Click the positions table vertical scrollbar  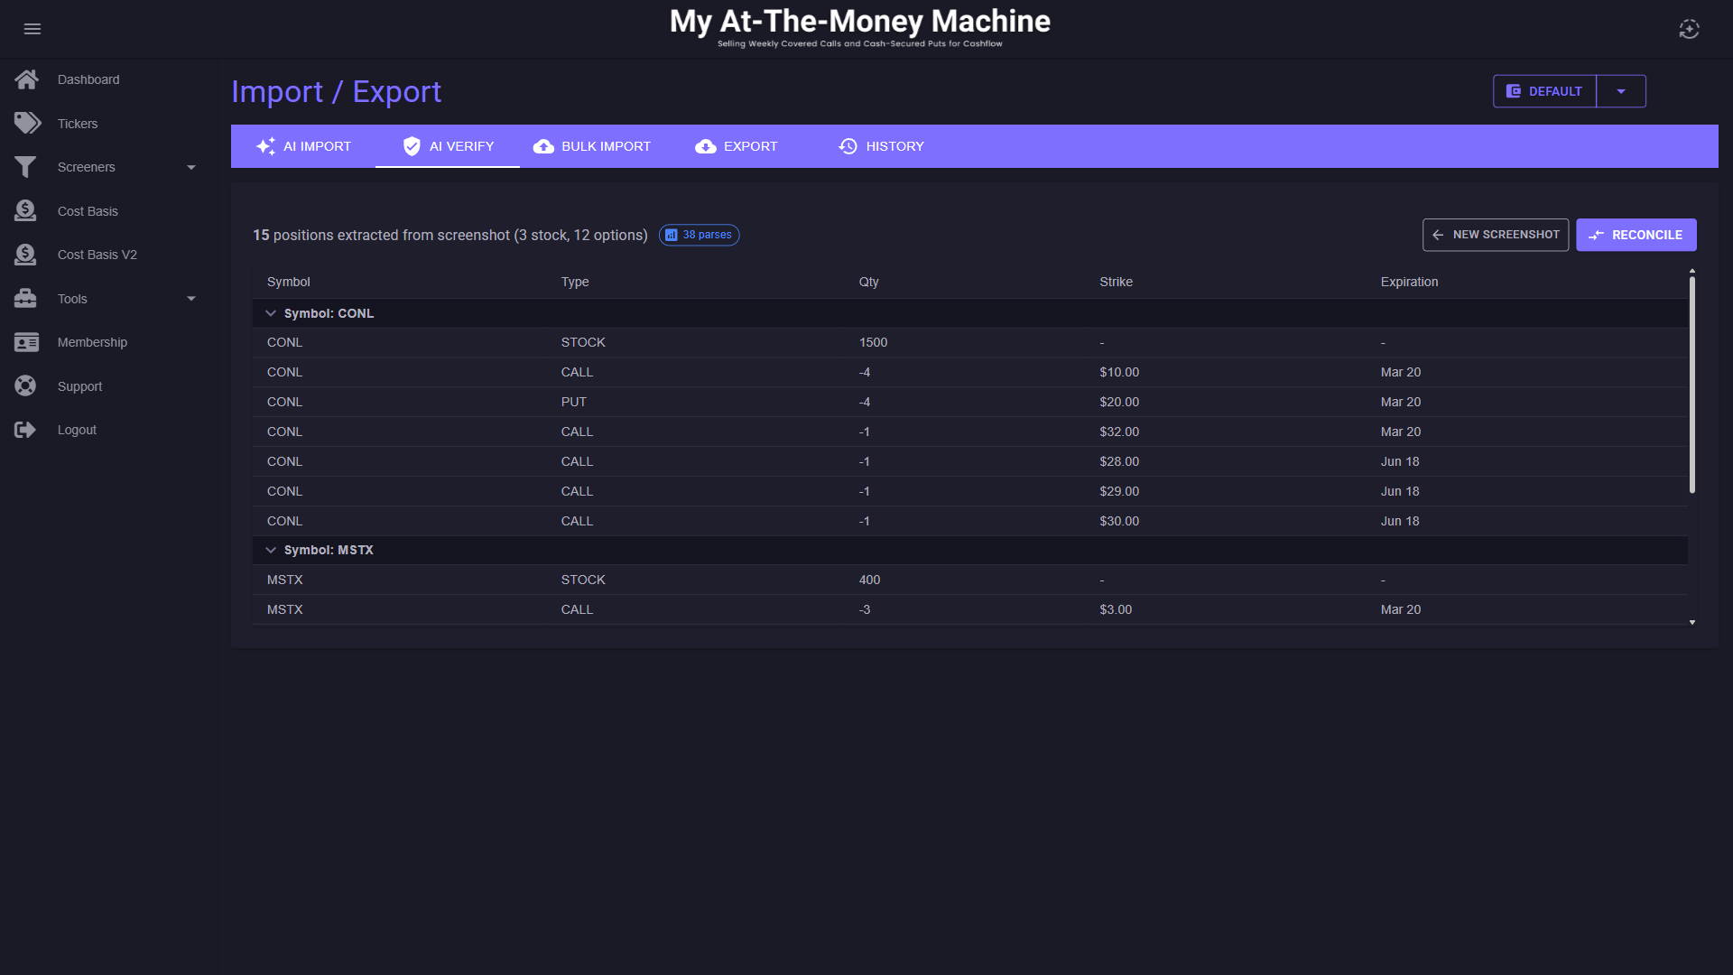1691,384
